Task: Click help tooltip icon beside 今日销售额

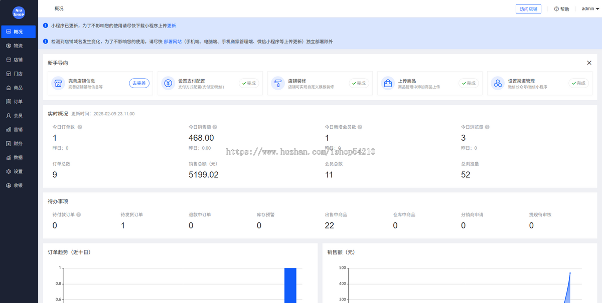Action: click(215, 127)
